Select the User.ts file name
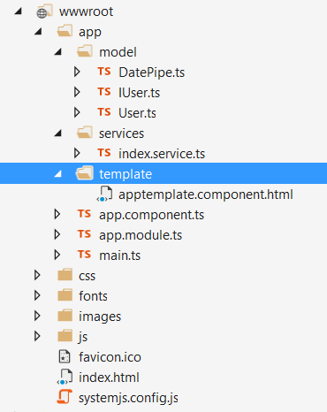Screen dimensions: 327x412 coord(137,113)
